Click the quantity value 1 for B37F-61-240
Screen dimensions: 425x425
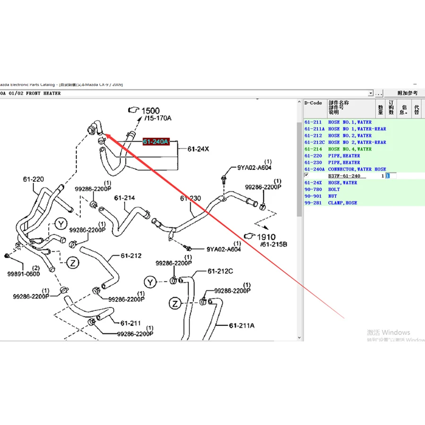click(382, 176)
